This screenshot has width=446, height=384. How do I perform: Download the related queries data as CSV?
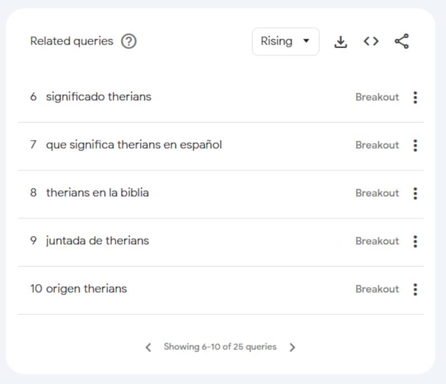click(x=340, y=41)
